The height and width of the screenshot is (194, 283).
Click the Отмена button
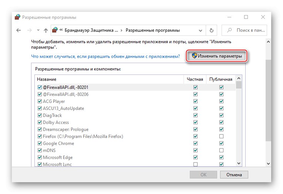[234, 175]
